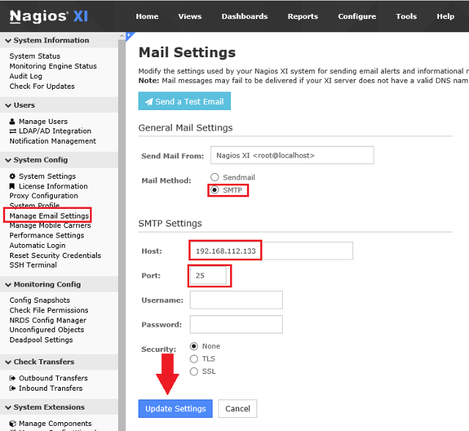Viewport: 469px width, 431px height.
Task: Click the System Settings gear icon
Action: pyautogui.click(x=12, y=176)
